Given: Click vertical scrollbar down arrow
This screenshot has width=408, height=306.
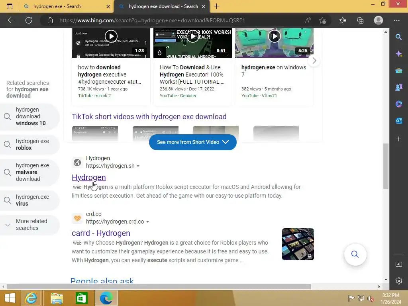Looking at the screenshot, I should pyautogui.click(x=386, y=280).
